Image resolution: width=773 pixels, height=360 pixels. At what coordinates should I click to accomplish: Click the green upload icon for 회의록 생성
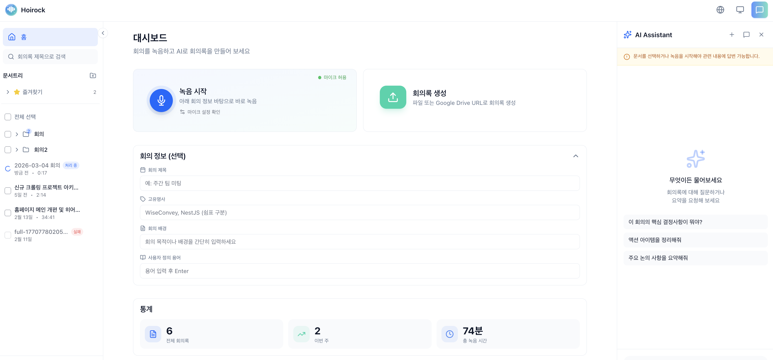coord(393,97)
